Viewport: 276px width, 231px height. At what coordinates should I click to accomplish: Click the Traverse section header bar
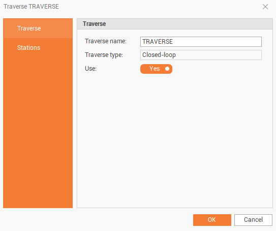(175, 24)
